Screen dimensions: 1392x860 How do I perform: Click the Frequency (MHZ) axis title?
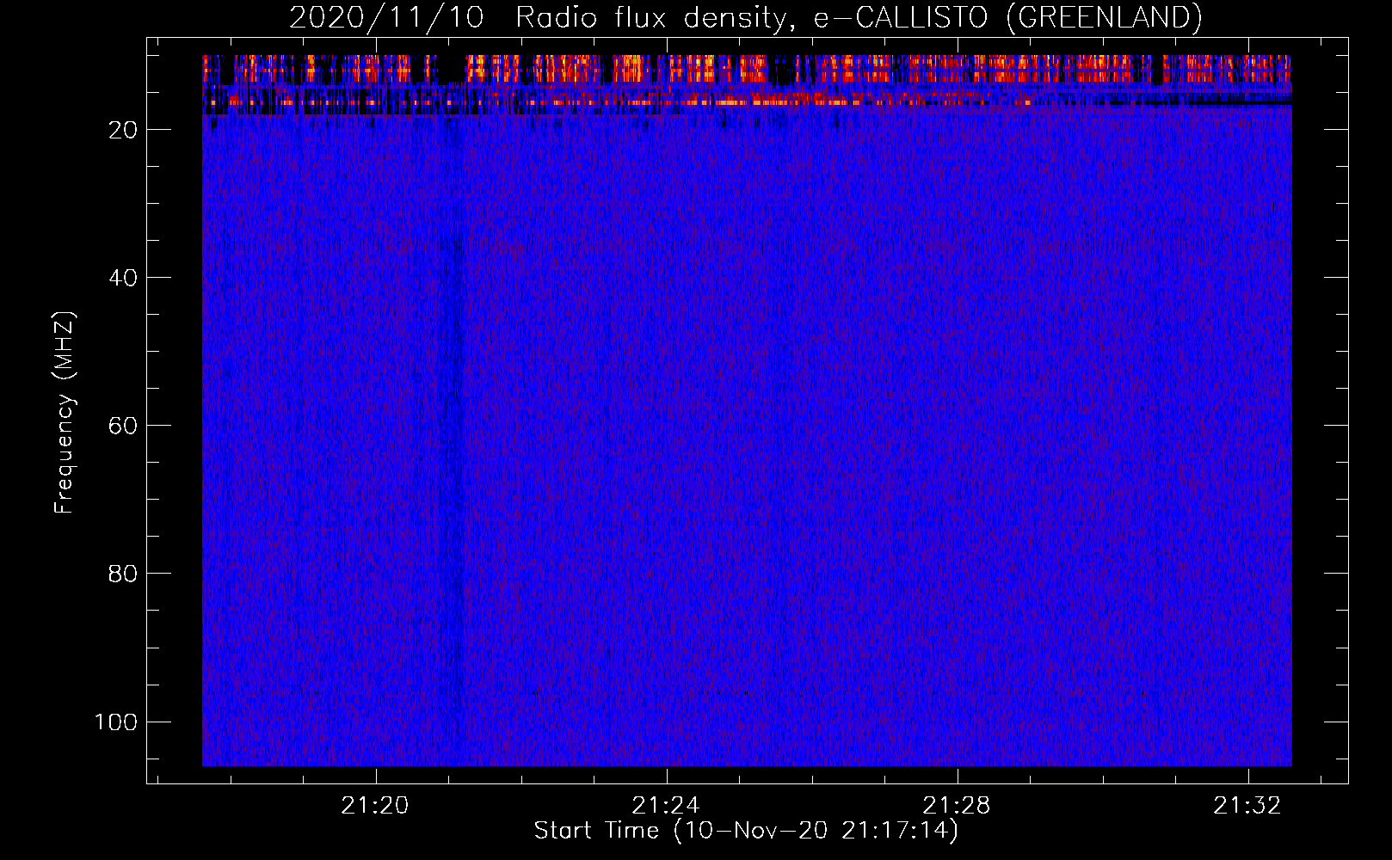pyautogui.click(x=65, y=412)
